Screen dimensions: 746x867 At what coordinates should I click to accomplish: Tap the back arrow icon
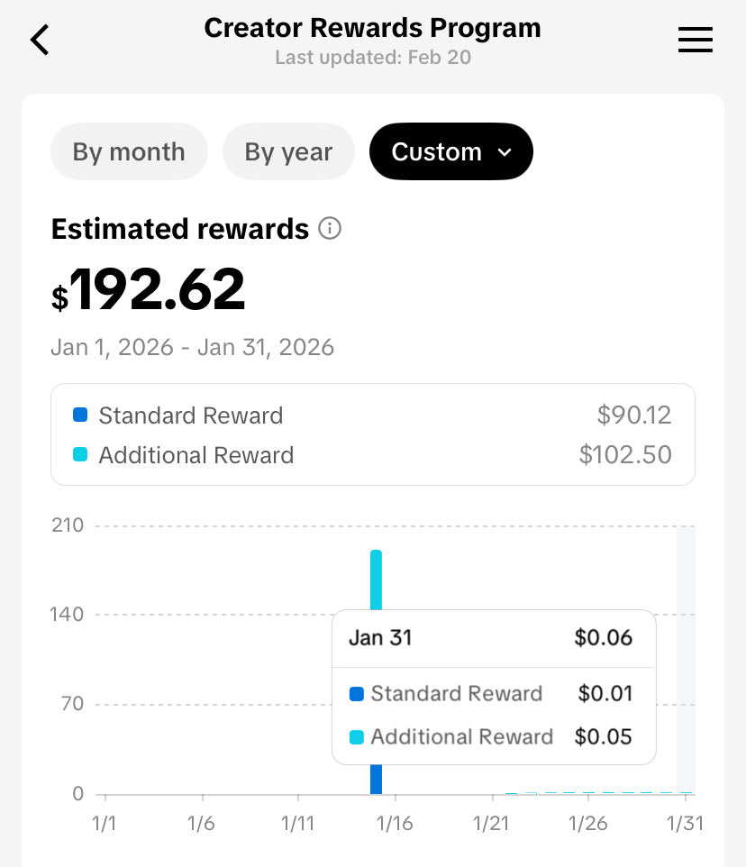point(40,40)
